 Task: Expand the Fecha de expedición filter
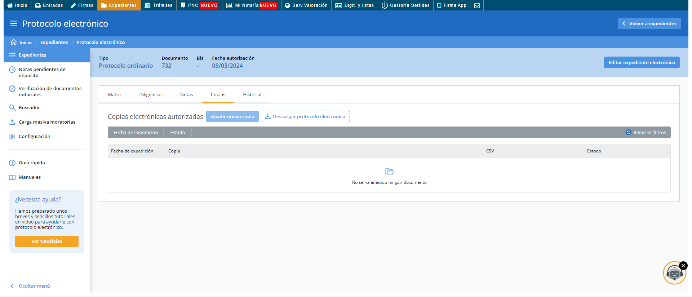click(136, 133)
